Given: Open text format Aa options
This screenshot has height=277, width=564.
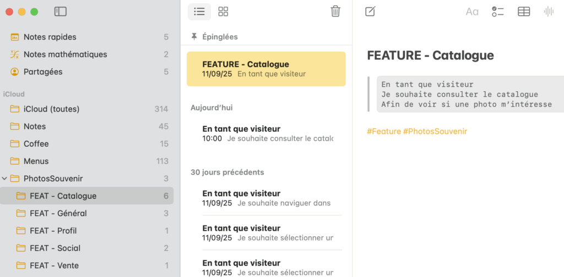Looking at the screenshot, I should point(472,12).
